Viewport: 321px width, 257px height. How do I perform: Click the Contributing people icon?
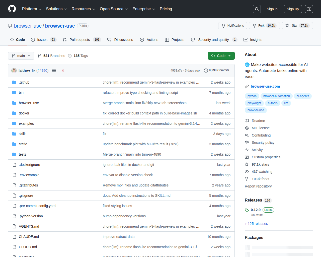click(x=247, y=135)
